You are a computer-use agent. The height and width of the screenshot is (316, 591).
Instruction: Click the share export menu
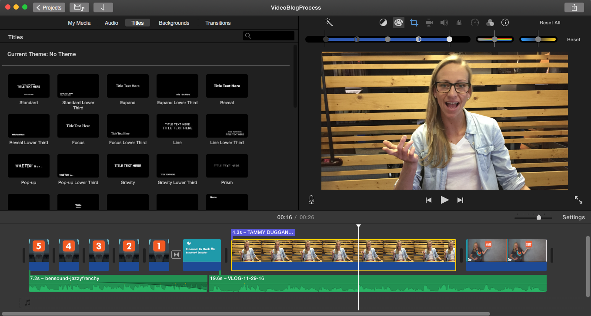574,7
